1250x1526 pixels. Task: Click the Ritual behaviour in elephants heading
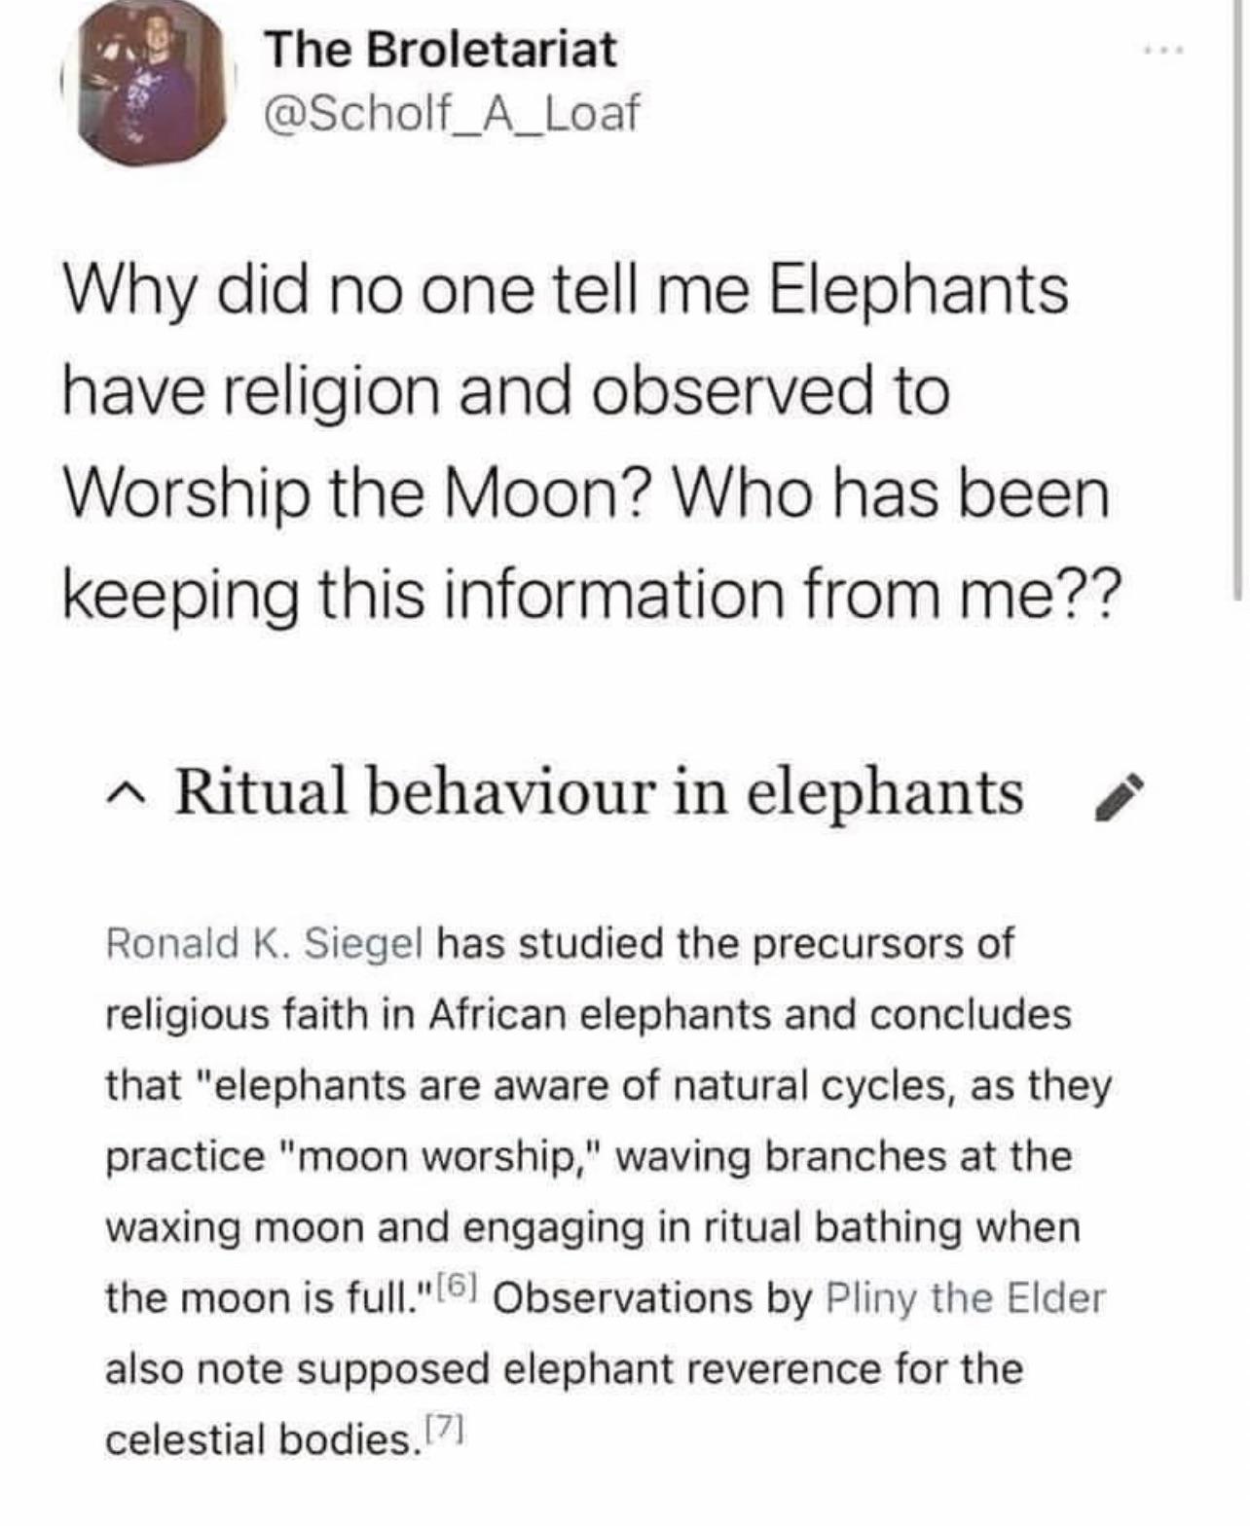tap(599, 791)
